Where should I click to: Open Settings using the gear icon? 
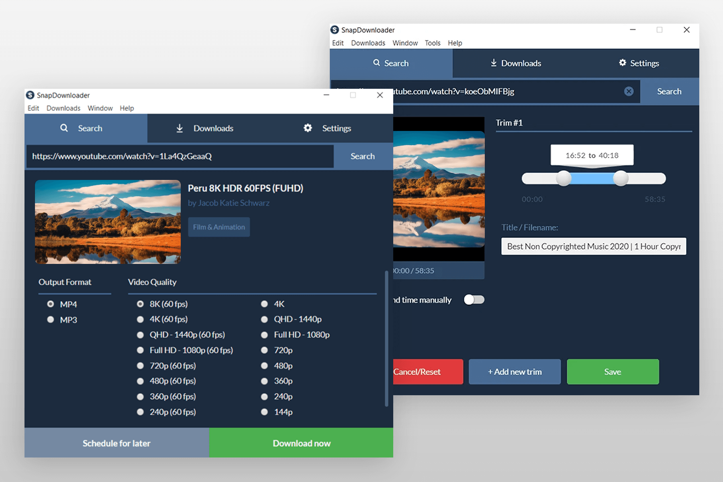click(308, 128)
